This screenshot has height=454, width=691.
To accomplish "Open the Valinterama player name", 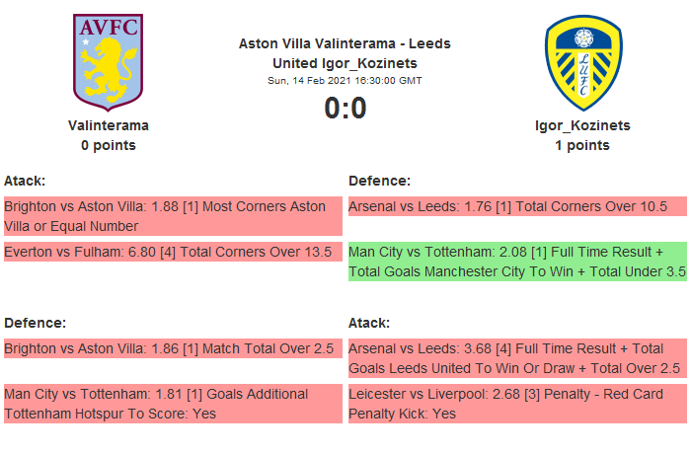I will point(109,125).
